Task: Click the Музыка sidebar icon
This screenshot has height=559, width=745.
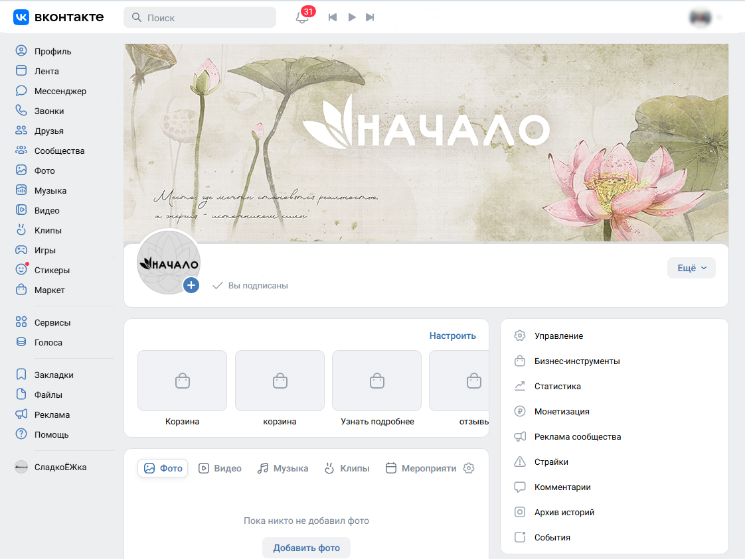Action: (x=21, y=190)
